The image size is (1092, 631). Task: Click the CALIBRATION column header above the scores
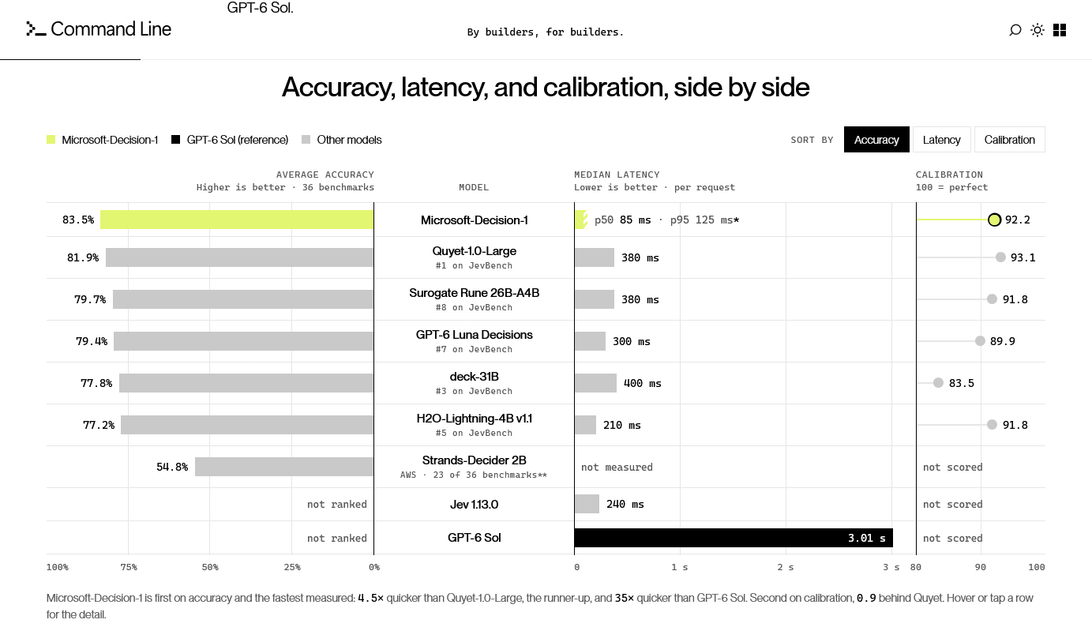(949, 175)
